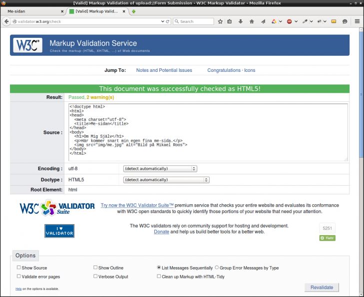Click the scrollbar down arrow

pos(361,294)
